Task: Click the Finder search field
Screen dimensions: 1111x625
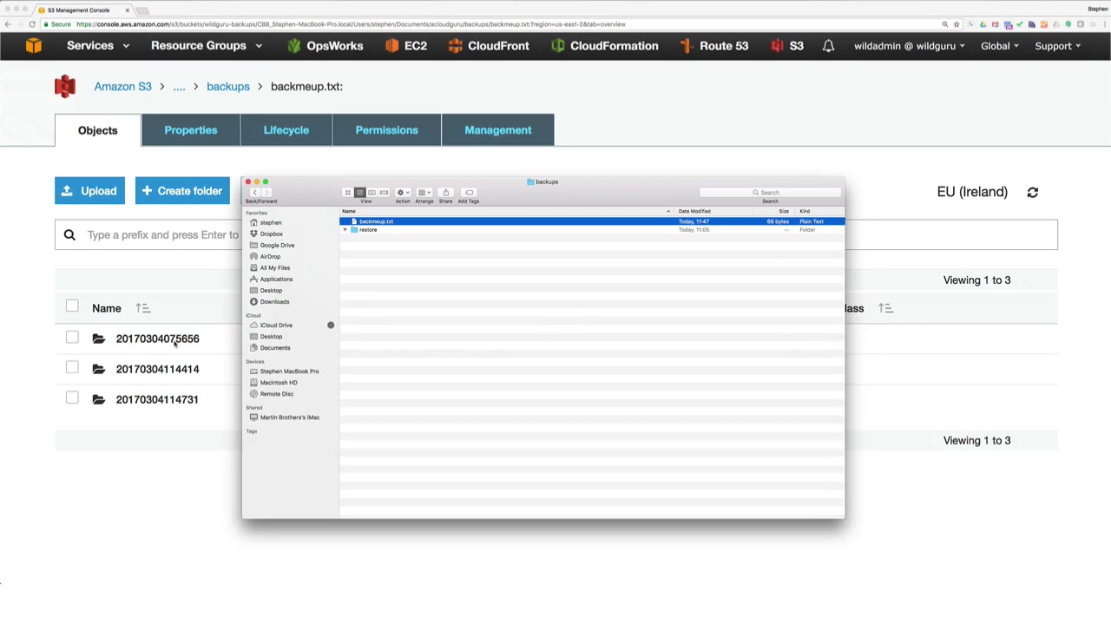Action: tap(770, 193)
